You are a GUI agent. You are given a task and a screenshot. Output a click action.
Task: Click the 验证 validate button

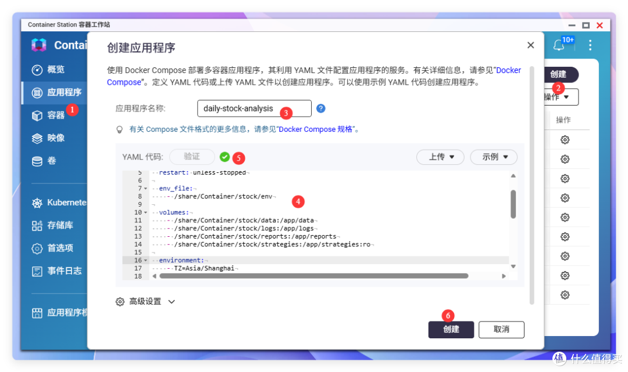coord(192,157)
